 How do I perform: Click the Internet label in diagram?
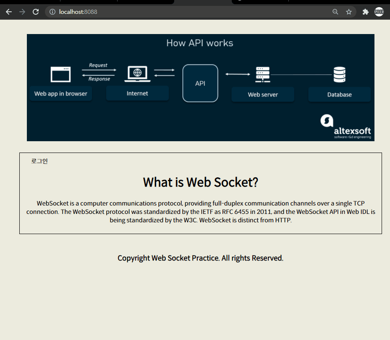coord(137,93)
